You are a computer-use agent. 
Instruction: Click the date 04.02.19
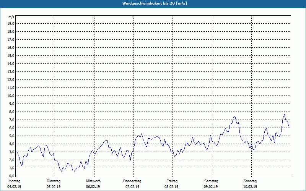click(x=14, y=187)
